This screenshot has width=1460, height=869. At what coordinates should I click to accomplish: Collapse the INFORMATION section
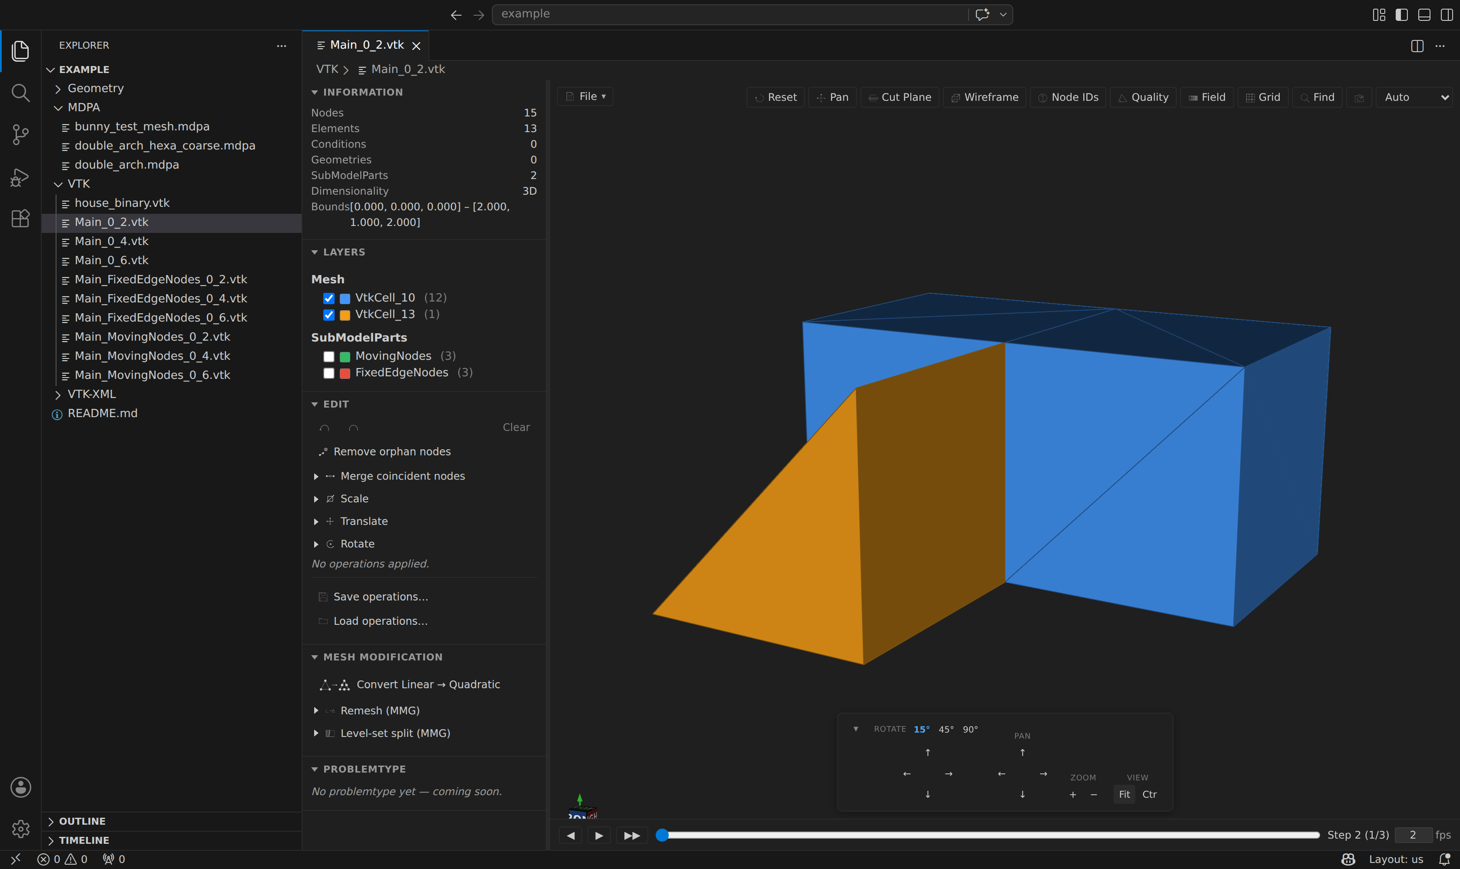click(x=362, y=93)
